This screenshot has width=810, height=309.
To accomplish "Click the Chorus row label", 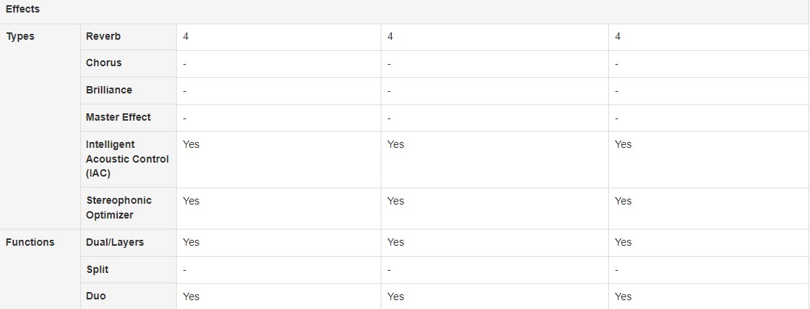I will (x=104, y=63).
